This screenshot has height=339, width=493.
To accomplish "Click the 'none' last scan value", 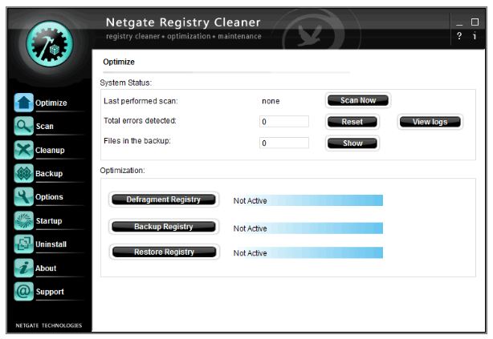I will [271, 101].
